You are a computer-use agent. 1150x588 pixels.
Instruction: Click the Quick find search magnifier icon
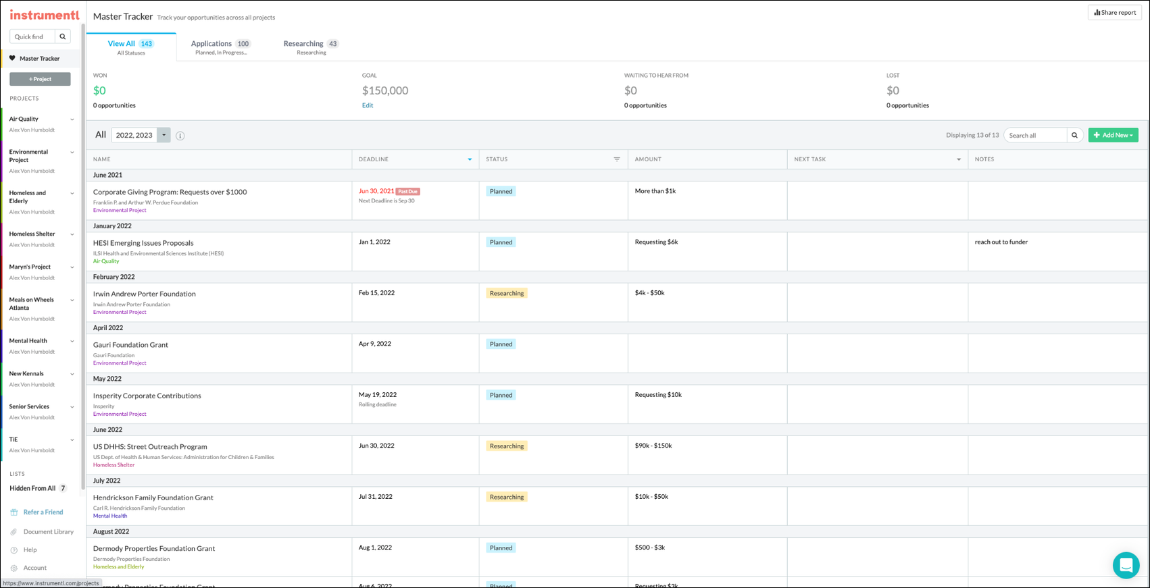(x=63, y=36)
